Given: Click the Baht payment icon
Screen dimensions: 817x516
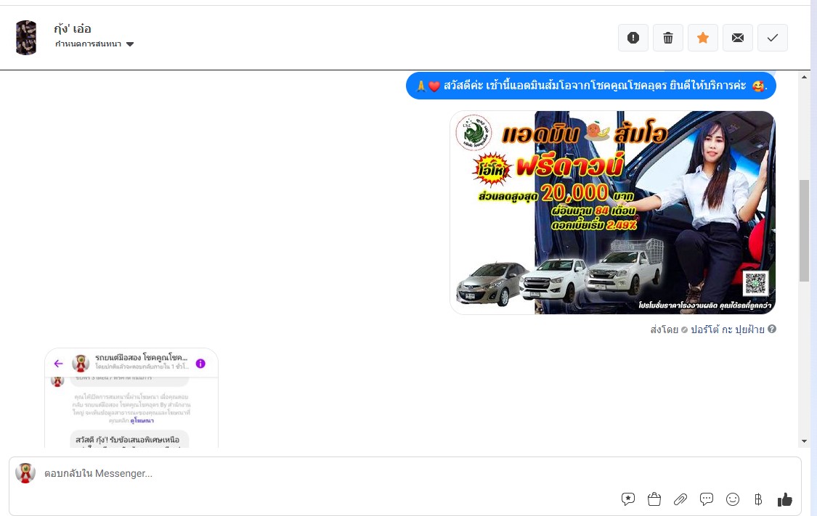Looking at the screenshot, I should [758, 499].
